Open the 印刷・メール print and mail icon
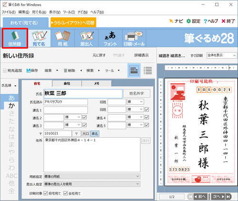Screen dimensions: 238x201 pyautogui.click(x=134, y=38)
